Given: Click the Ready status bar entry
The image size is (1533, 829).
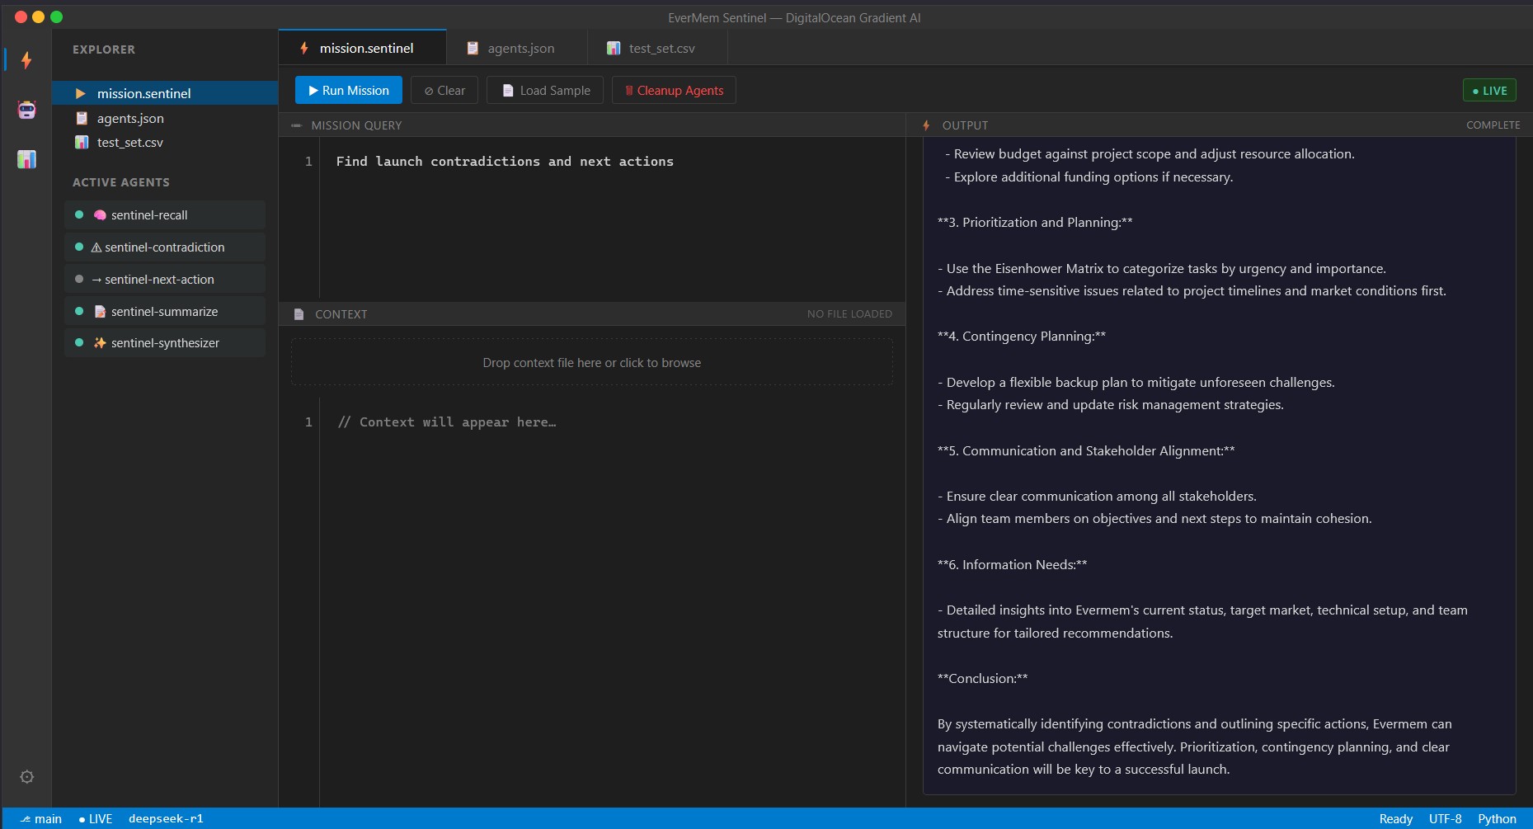Looking at the screenshot, I should [x=1396, y=819].
